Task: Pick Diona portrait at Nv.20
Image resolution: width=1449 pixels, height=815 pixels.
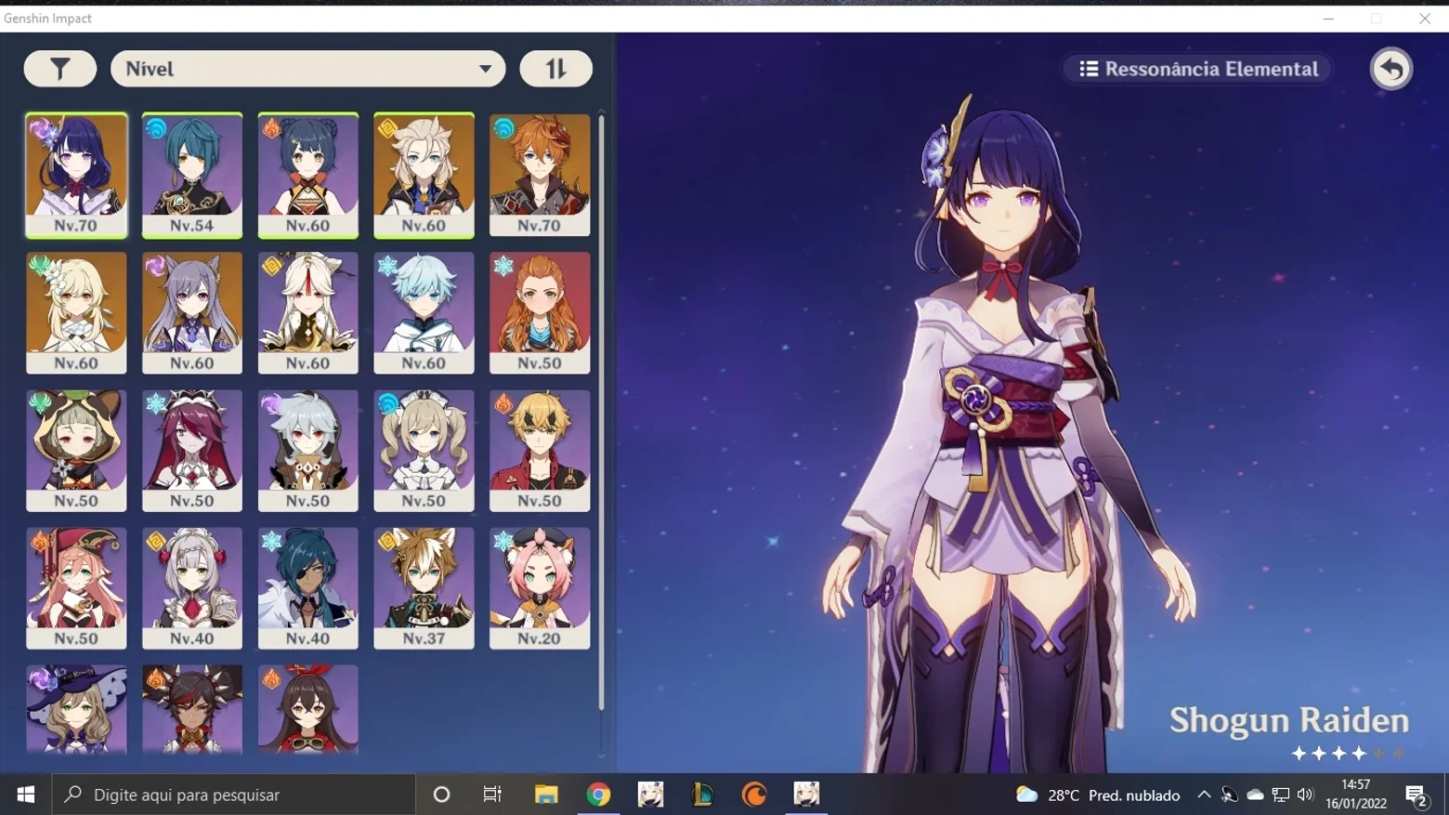Action: pos(540,588)
